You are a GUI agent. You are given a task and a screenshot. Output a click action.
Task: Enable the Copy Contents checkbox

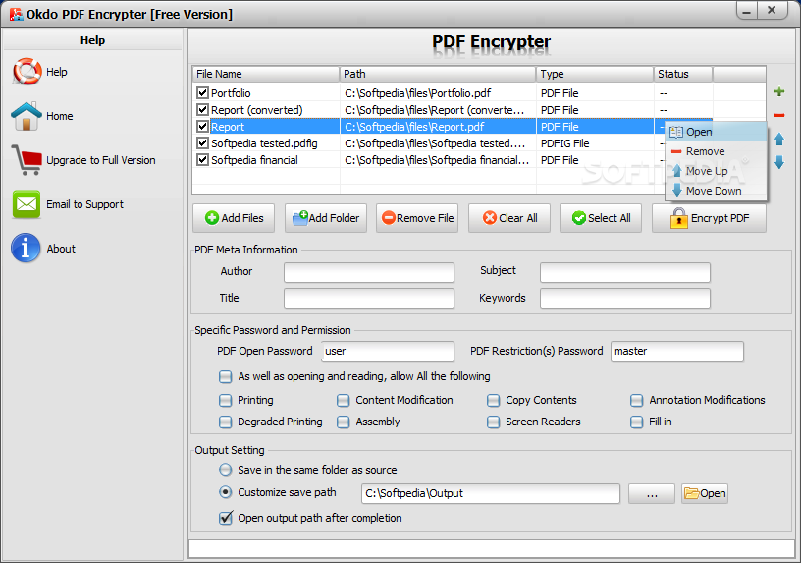click(x=493, y=400)
